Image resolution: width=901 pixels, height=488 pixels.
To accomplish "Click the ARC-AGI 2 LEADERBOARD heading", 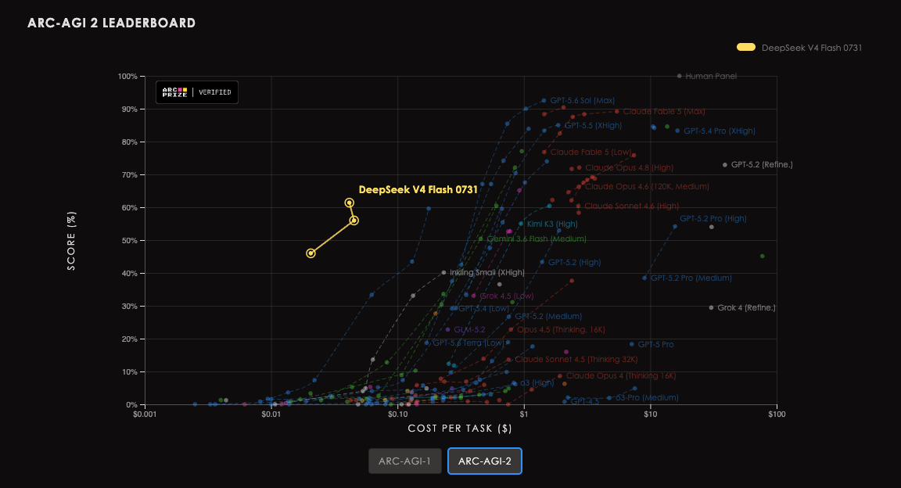I will tap(112, 23).
